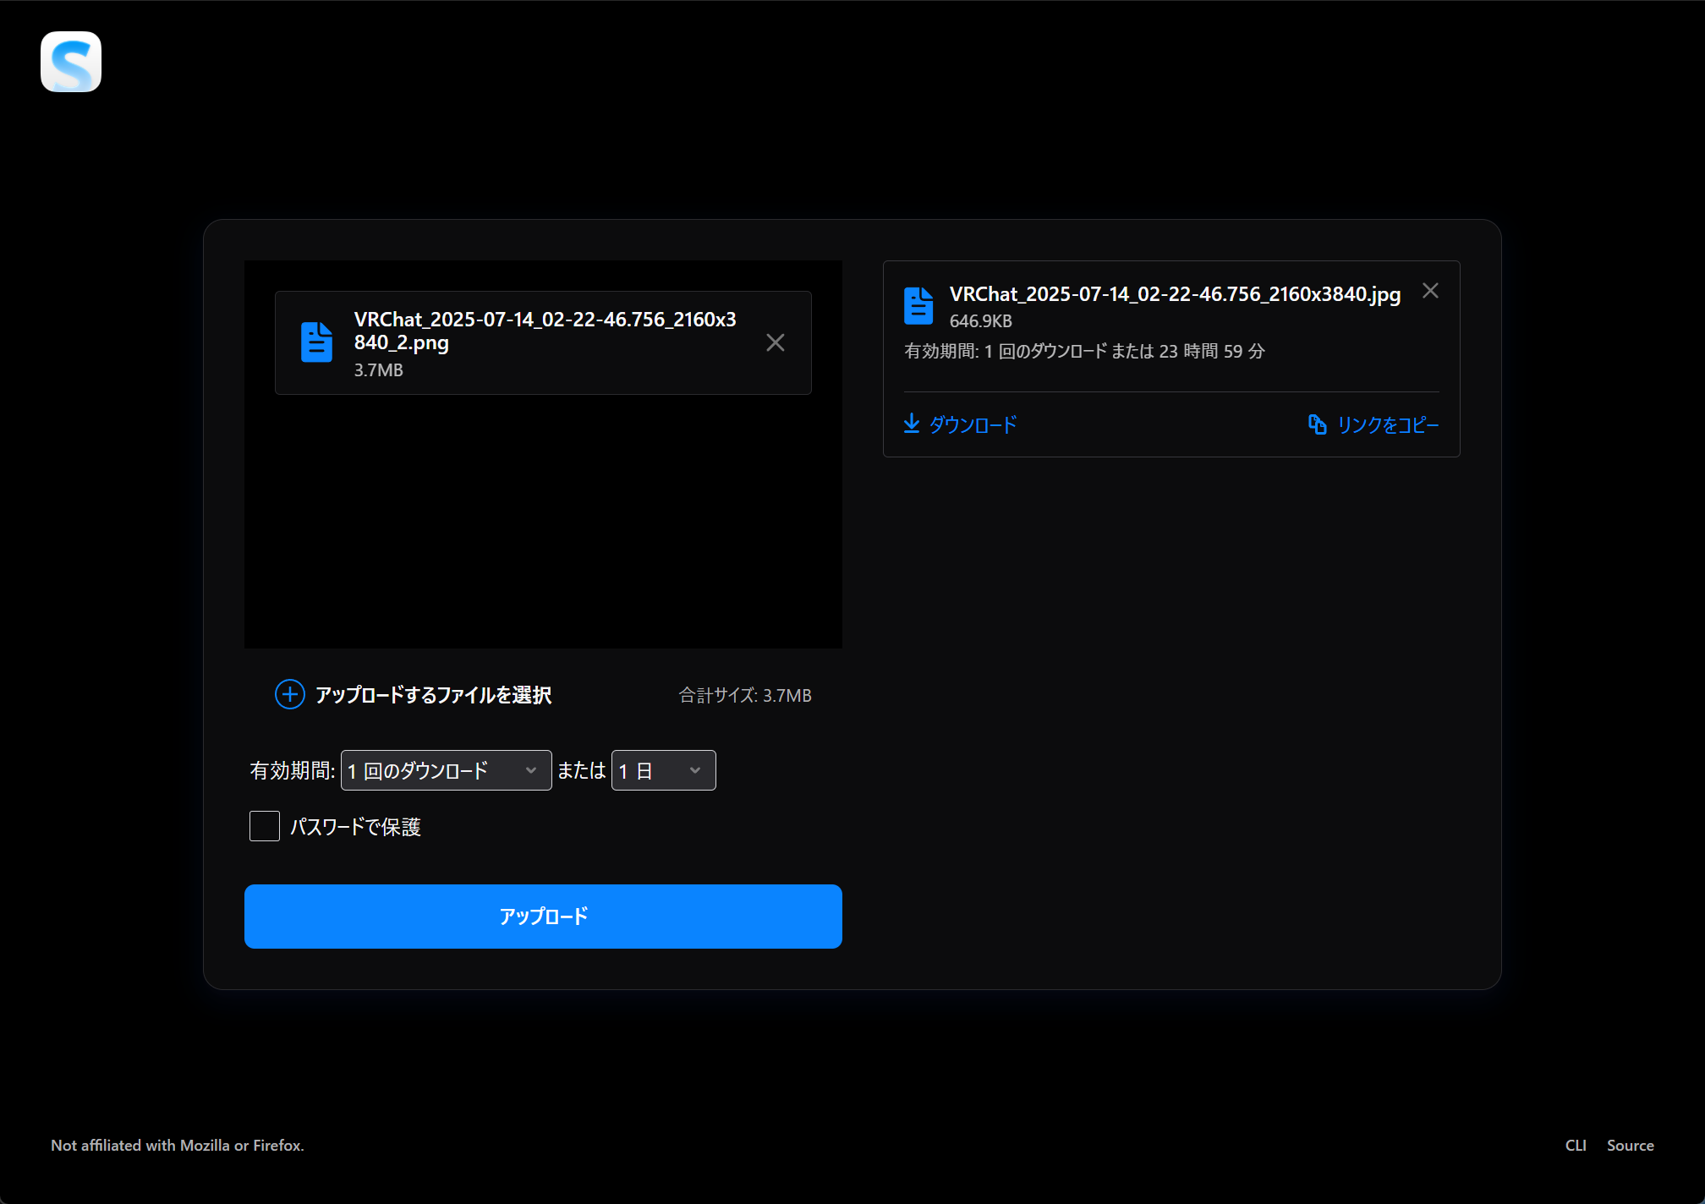
Task: Click the VRChat jpg file name
Action: 1176,294
